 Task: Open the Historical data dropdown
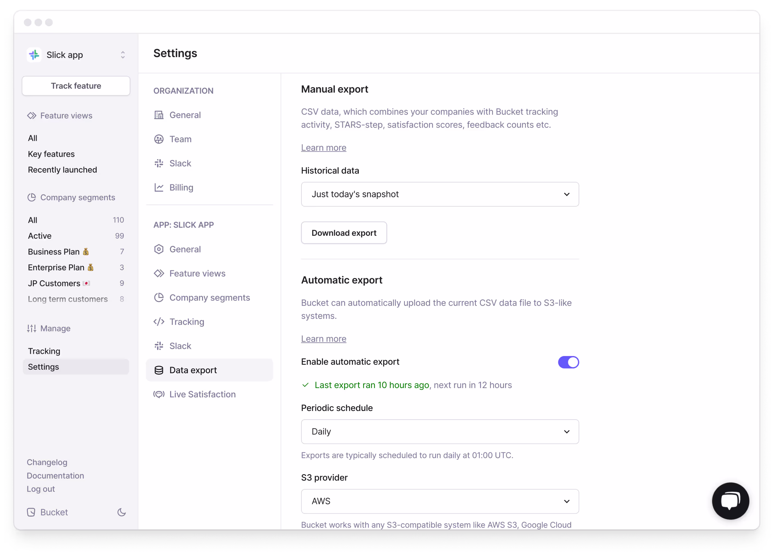(x=440, y=194)
